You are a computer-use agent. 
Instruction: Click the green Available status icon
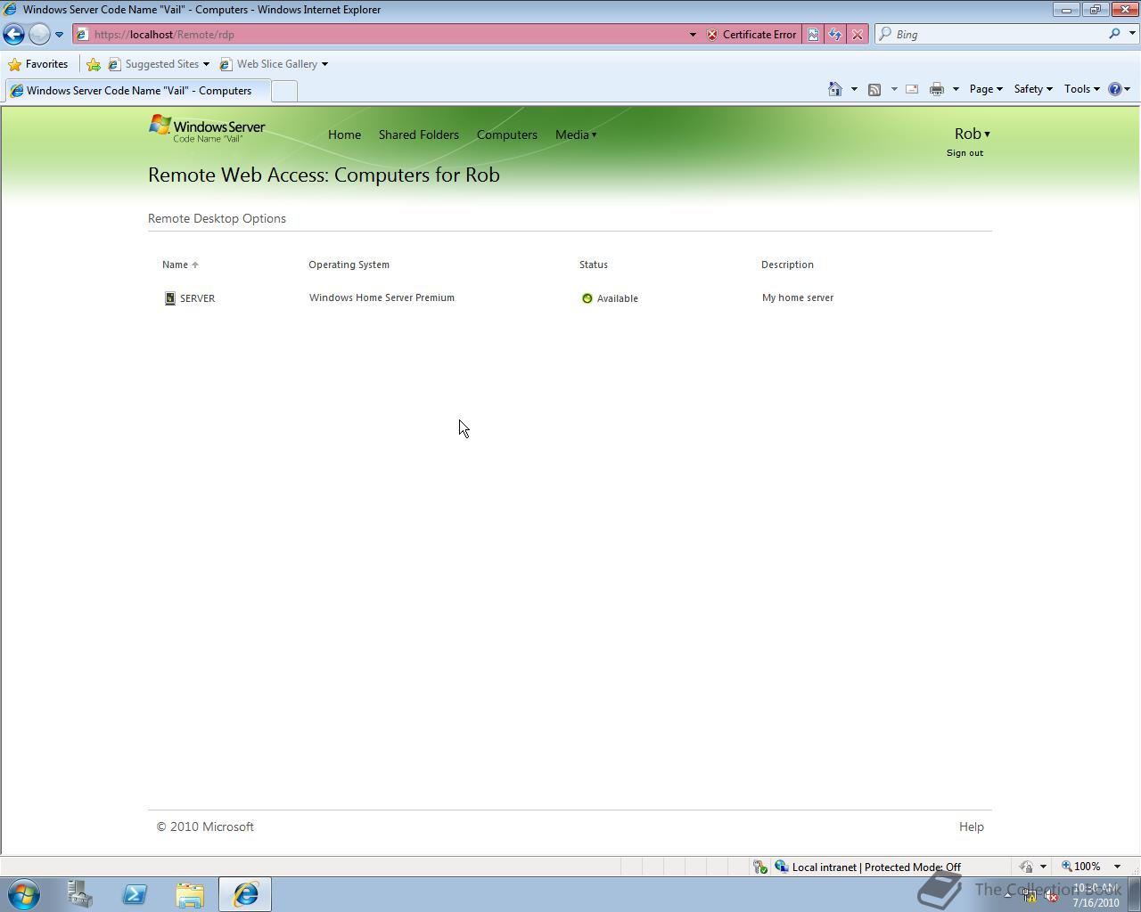point(587,298)
